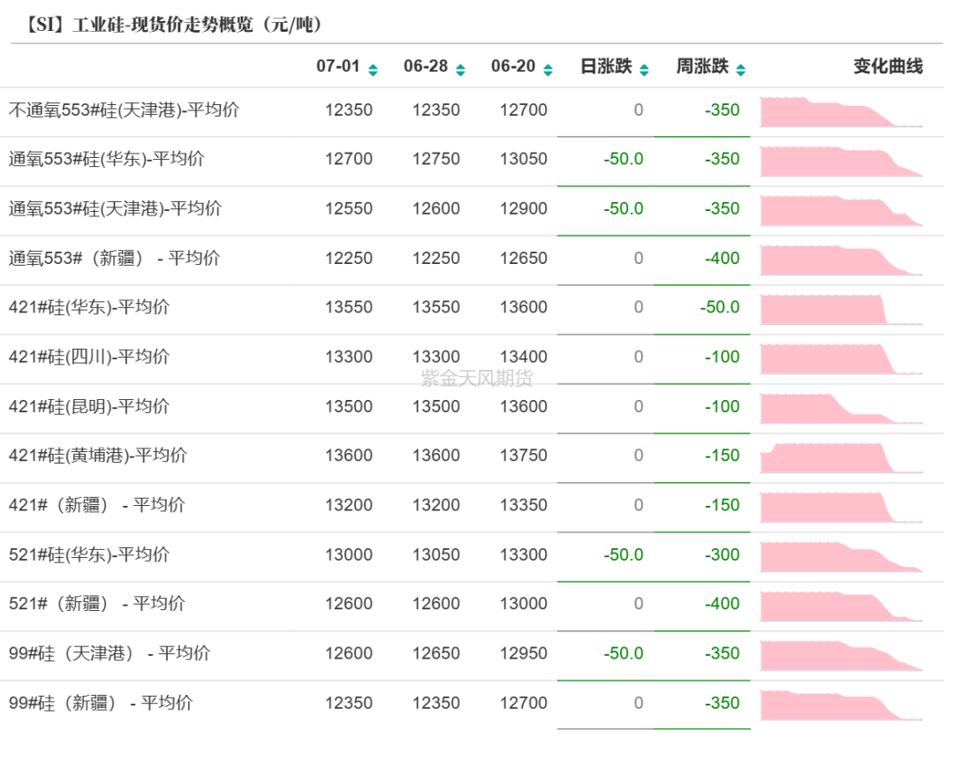
Task: Sort the 日涨跌 column using its arrows
Action: coord(644,69)
